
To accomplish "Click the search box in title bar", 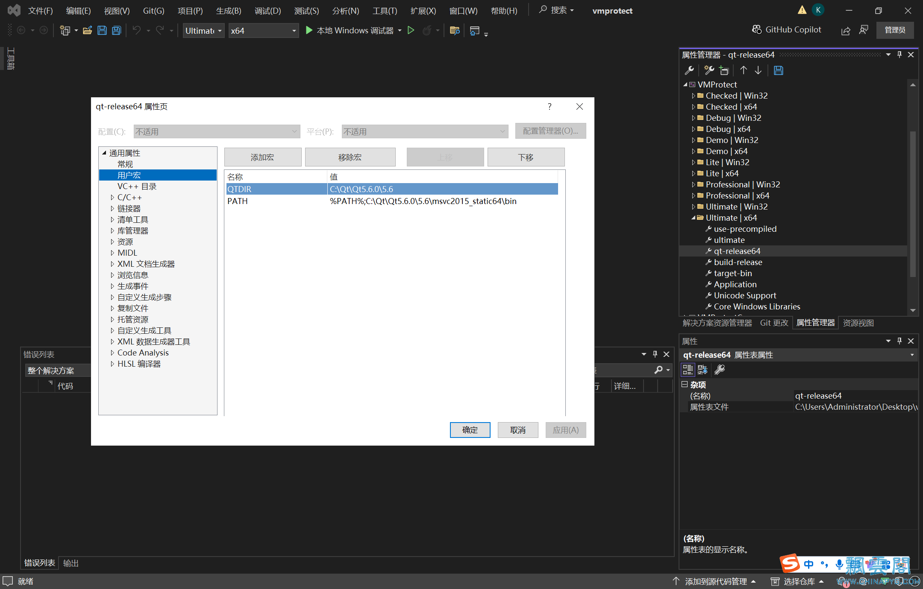I will tap(557, 10).
